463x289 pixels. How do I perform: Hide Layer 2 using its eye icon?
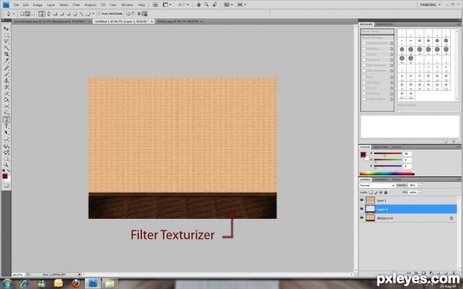pos(362,209)
